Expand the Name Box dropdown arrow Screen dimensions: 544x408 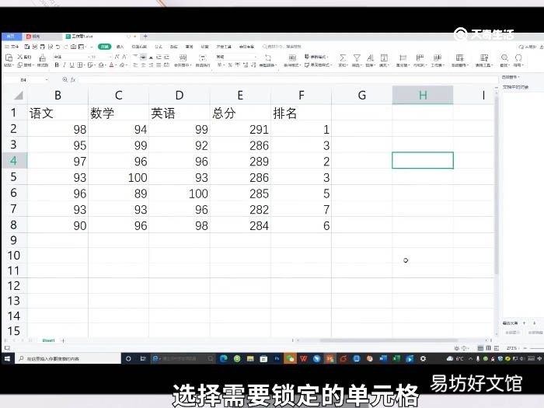click(x=47, y=80)
